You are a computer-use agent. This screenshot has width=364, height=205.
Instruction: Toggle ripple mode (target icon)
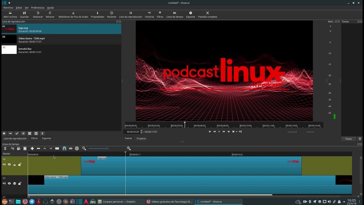[77, 148]
